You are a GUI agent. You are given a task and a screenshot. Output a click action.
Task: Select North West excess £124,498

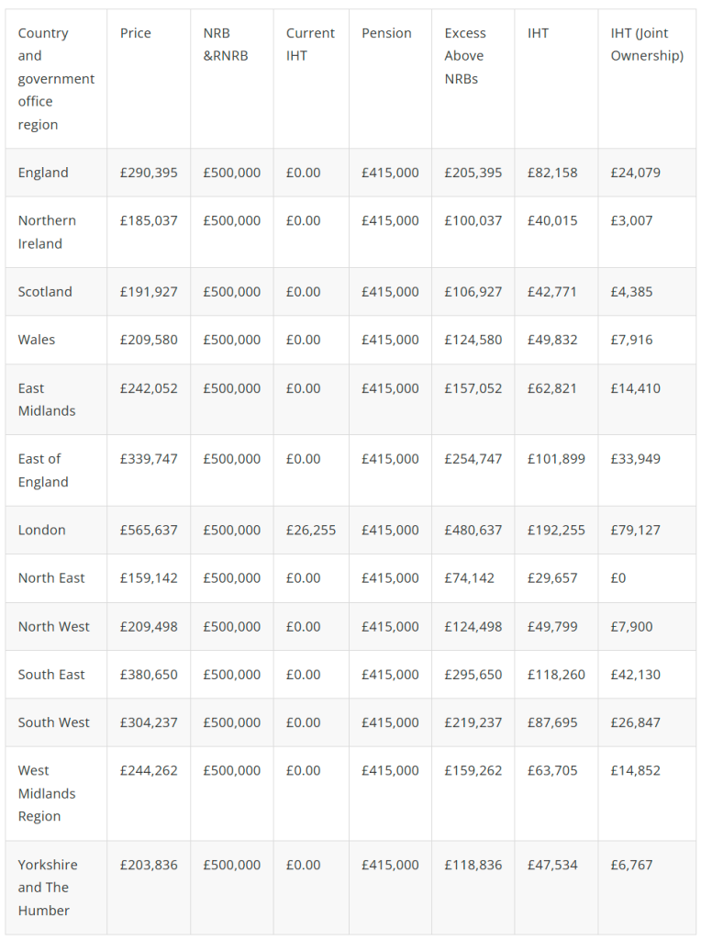(473, 626)
